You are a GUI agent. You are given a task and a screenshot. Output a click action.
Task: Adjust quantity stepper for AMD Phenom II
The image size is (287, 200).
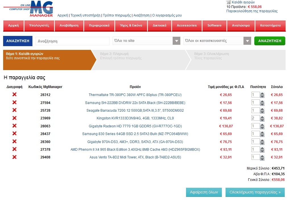pos(262,150)
